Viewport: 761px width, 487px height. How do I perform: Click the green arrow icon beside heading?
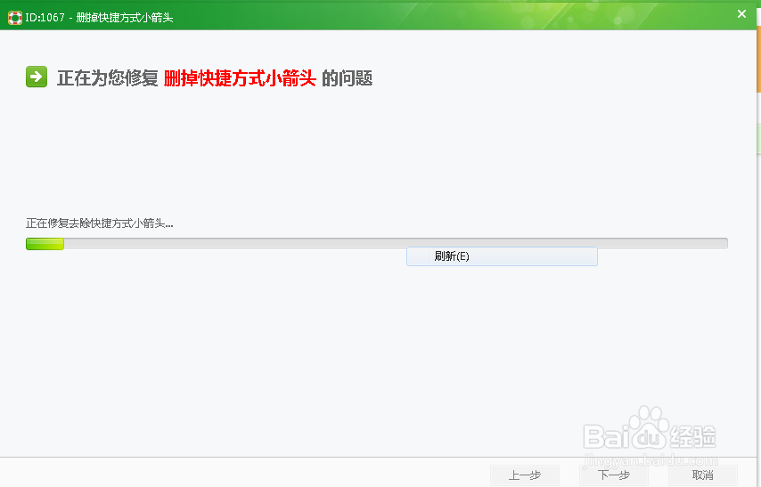coord(37,77)
